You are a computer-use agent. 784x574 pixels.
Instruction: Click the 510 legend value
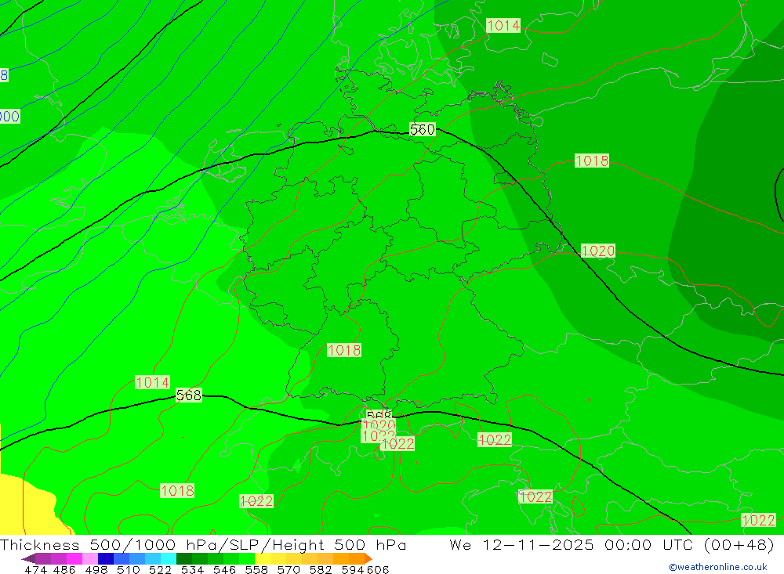pos(128,569)
